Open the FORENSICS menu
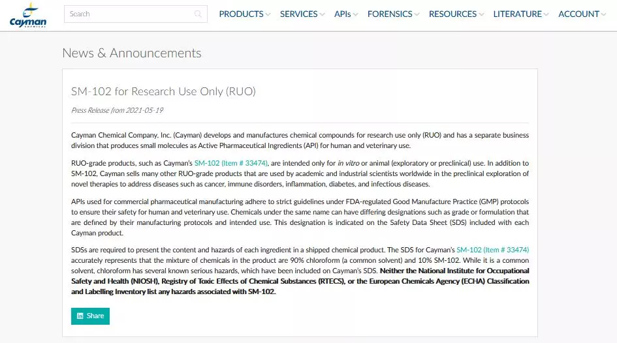This screenshot has height=343, width=617. point(390,14)
